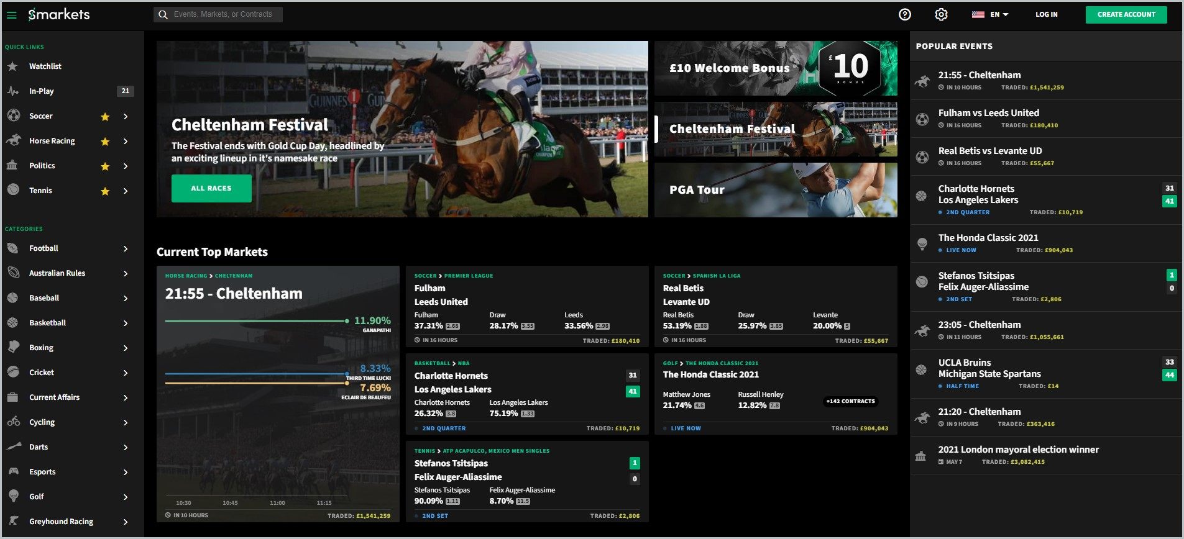Image resolution: width=1184 pixels, height=539 pixels.
Task: Expand the Greyhound Racing chevron
Action: [x=126, y=522]
